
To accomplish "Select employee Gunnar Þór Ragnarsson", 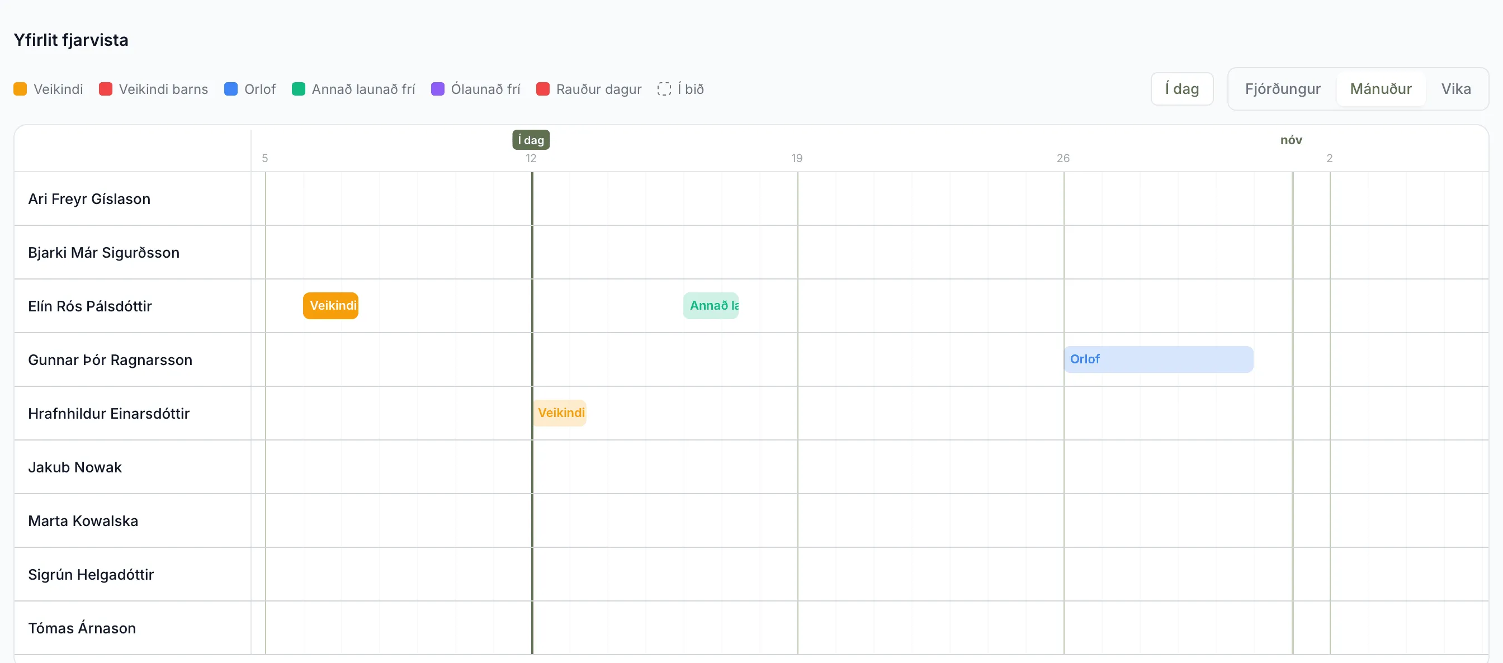I will tap(110, 360).
